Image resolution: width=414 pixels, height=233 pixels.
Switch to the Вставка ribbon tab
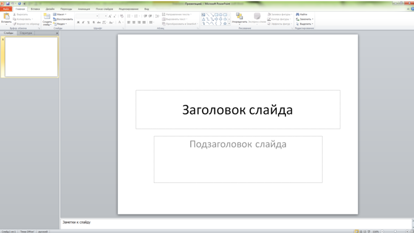pos(35,9)
